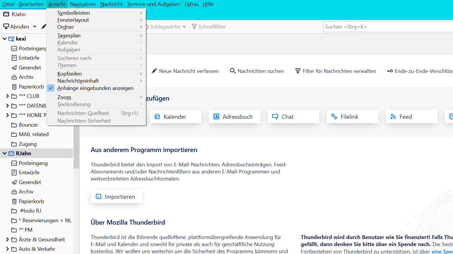453x254 pixels.
Task: Expand the Ärzte & Gesundheit folder
Action: click(x=8, y=240)
